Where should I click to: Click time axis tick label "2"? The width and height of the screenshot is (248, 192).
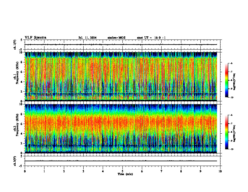click(x=64, y=171)
